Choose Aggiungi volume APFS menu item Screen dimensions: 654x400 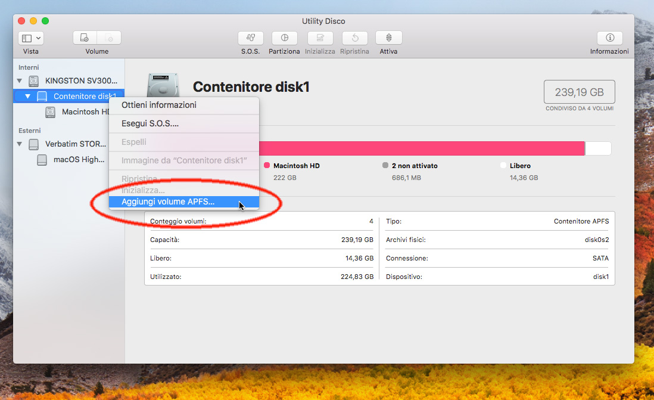tap(184, 201)
